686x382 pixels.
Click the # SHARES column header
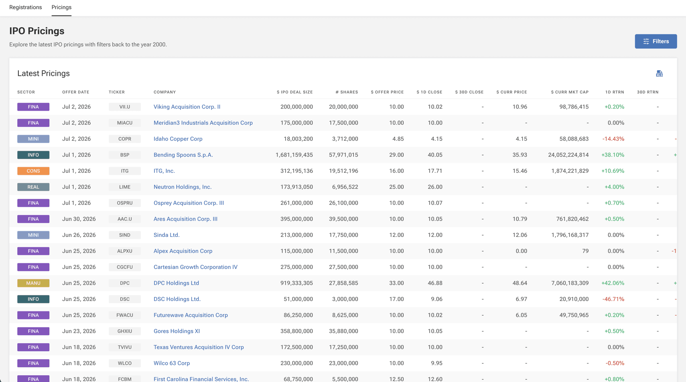pyautogui.click(x=347, y=92)
